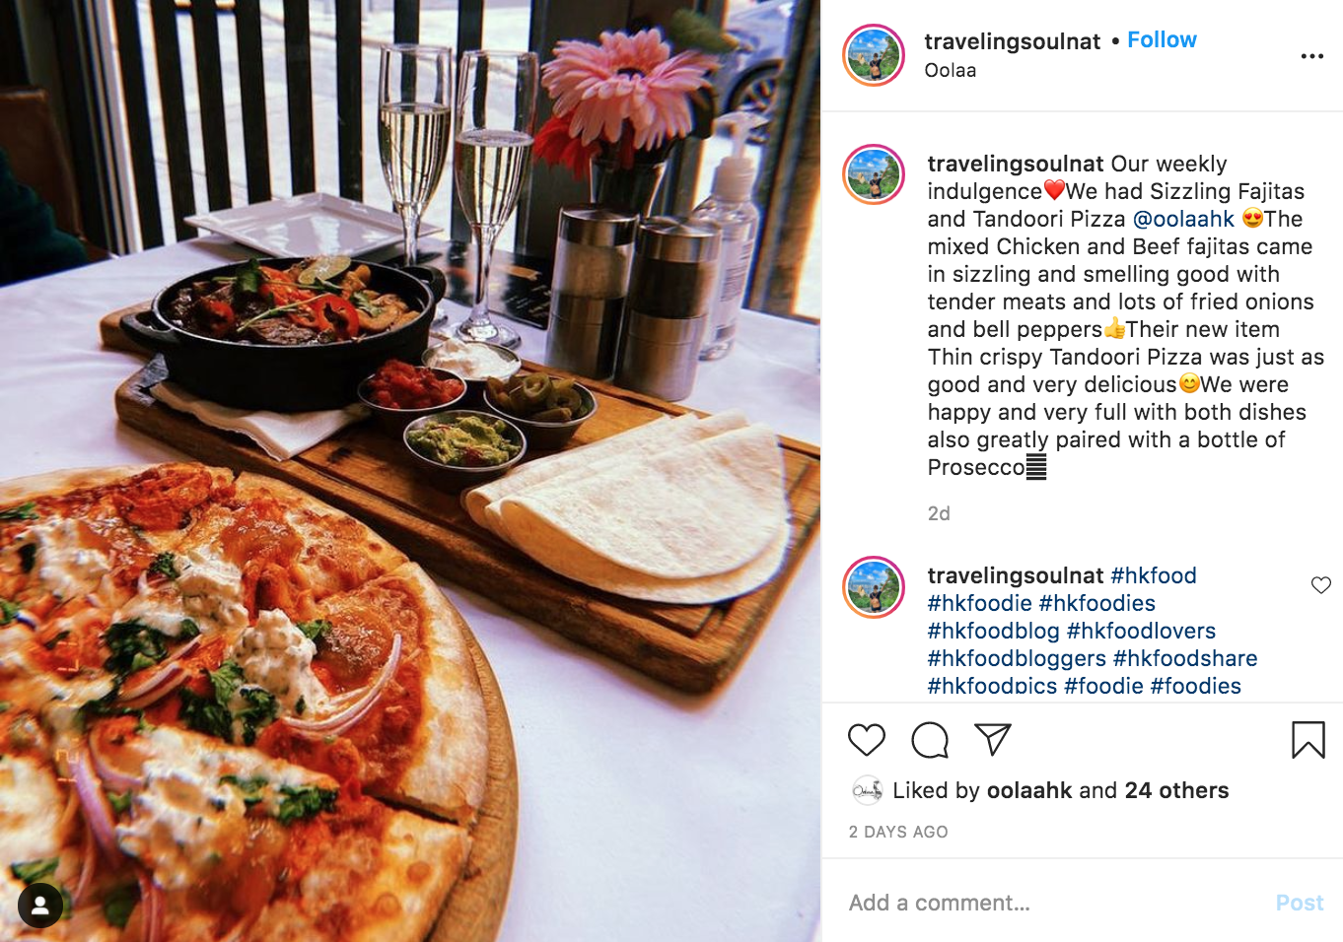Screen dimensions: 1343x942
Task: Show tagged people icon on photo
Action: (x=40, y=906)
